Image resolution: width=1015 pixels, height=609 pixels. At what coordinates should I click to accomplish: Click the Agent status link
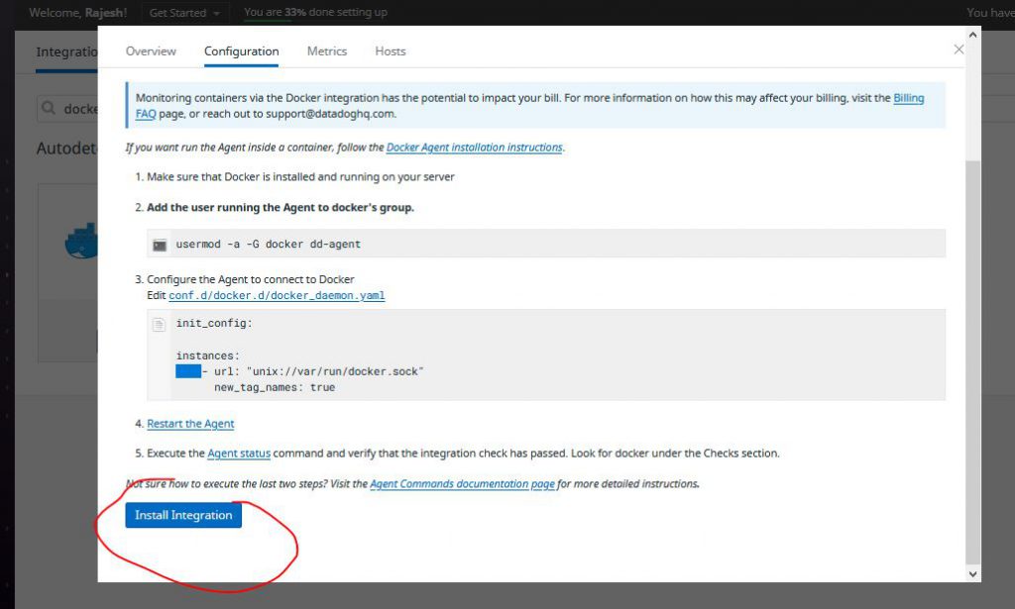(238, 454)
